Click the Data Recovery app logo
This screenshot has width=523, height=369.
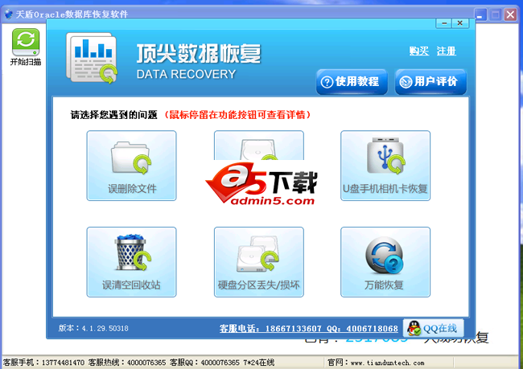[92, 58]
